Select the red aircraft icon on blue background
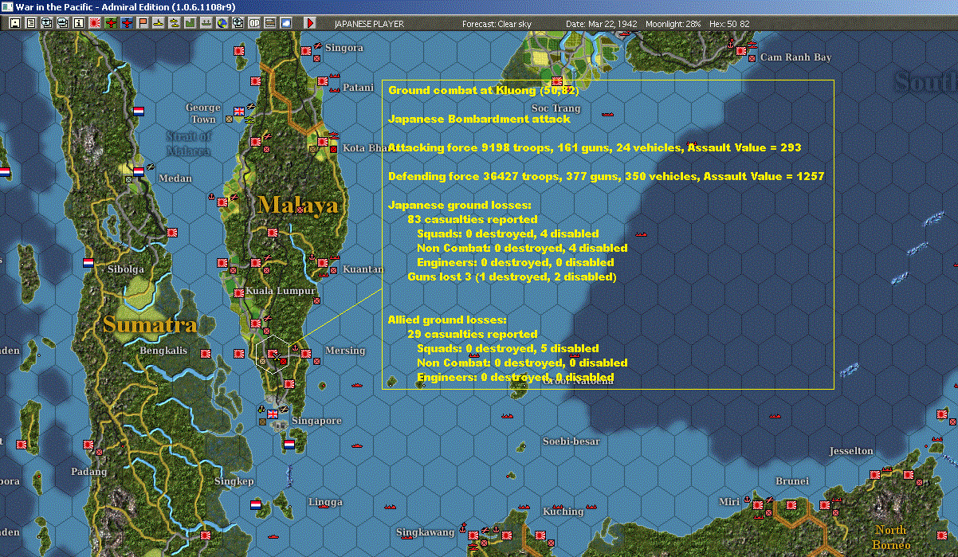The height and width of the screenshot is (557, 958). click(128, 23)
